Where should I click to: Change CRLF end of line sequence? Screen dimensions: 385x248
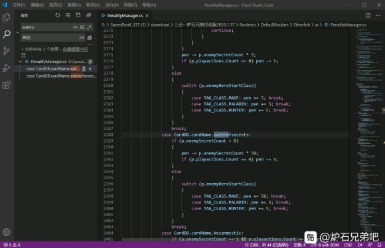pyautogui.click(x=348, y=245)
